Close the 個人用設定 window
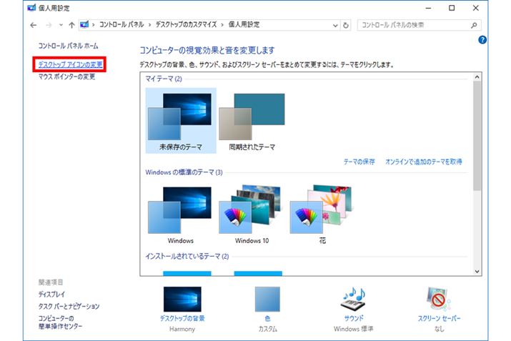 click(476, 8)
